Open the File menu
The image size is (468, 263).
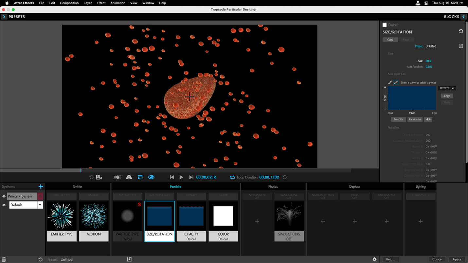click(x=42, y=3)
